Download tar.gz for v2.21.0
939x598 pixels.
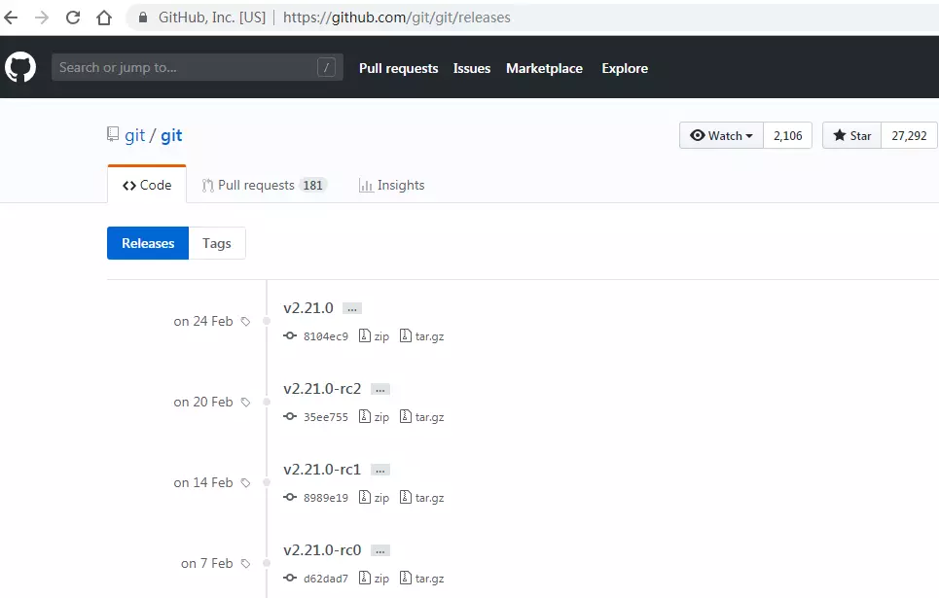tap(421, 335)
